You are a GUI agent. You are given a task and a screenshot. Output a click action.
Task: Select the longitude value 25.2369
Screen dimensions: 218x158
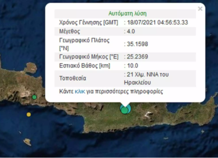(x=138, y=57)
